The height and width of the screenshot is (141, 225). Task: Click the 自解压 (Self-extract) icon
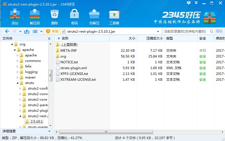pyautogui.click(x=94, y=17)
